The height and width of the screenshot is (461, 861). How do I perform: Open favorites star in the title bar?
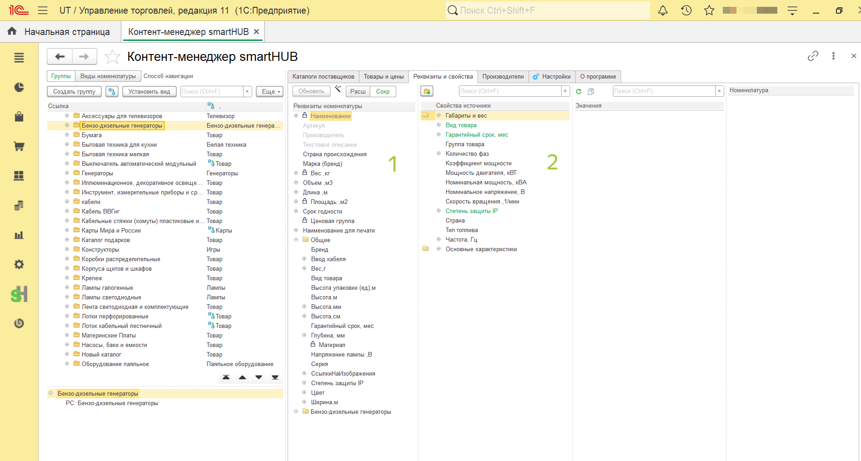pyautogui.click(x=709, y=10)
